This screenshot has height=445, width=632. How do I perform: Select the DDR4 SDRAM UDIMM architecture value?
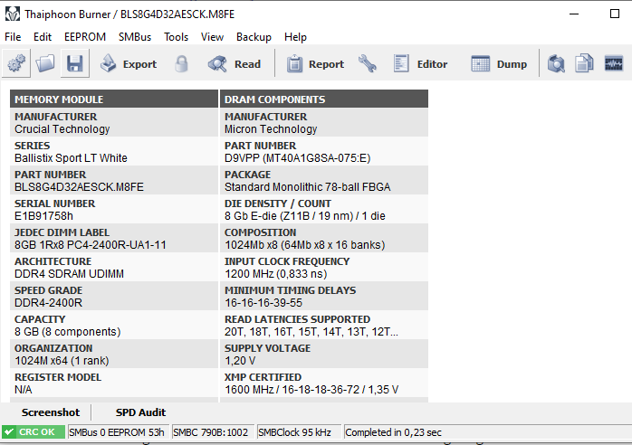click(x=70, y=274)
